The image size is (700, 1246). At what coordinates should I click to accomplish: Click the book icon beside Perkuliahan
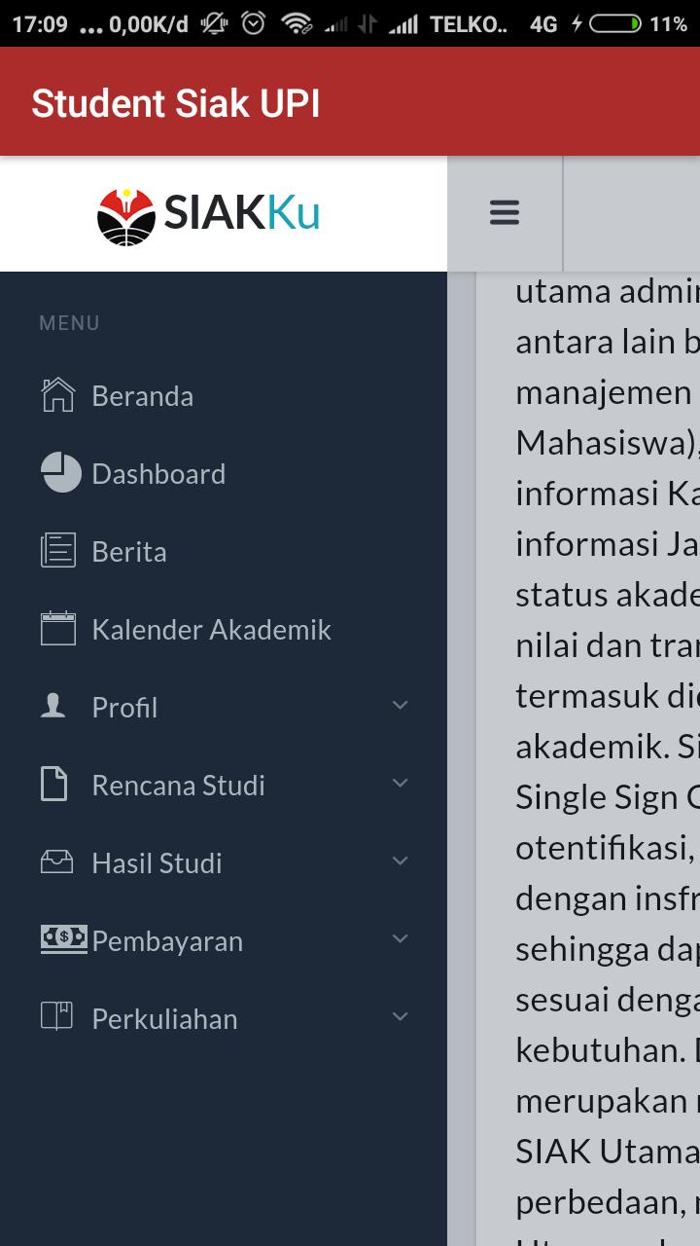click(56, 1017)
